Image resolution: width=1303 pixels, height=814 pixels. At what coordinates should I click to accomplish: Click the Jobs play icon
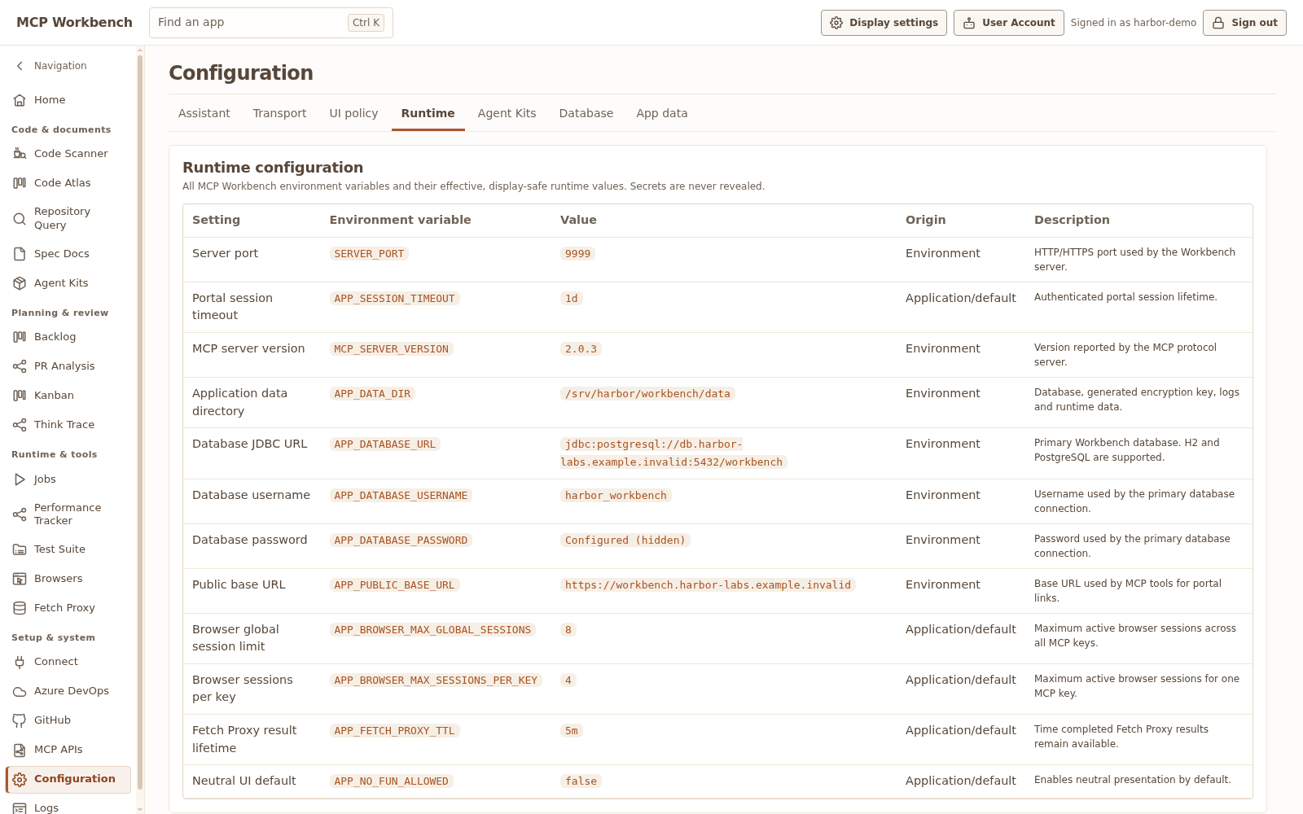pos(20,479)
